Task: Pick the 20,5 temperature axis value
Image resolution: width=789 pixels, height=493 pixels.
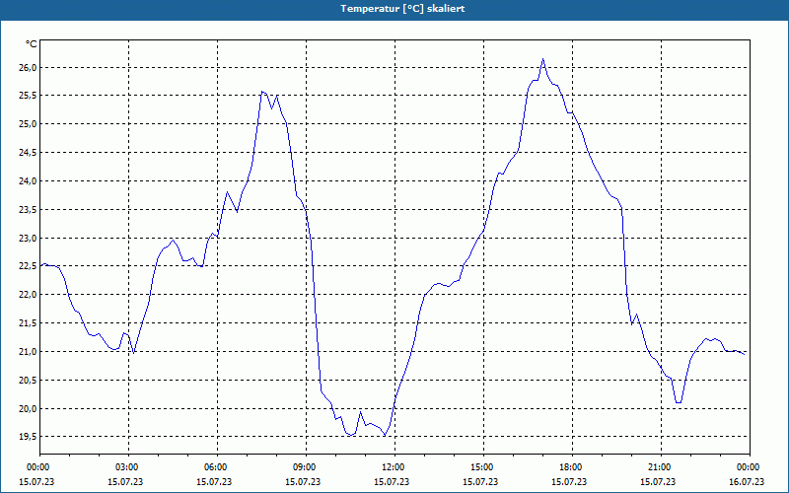Action: (x=29, y=380)
